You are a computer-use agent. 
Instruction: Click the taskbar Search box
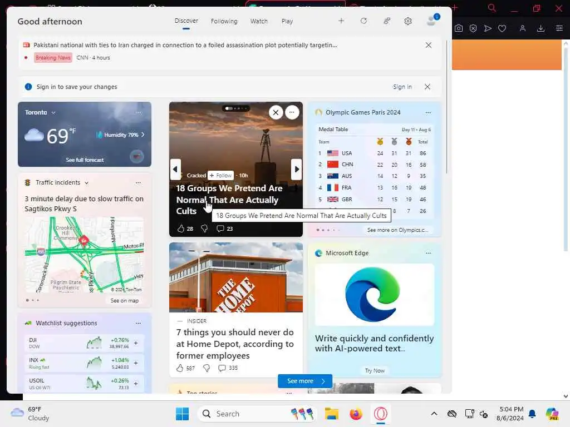[x=257, y=414]
